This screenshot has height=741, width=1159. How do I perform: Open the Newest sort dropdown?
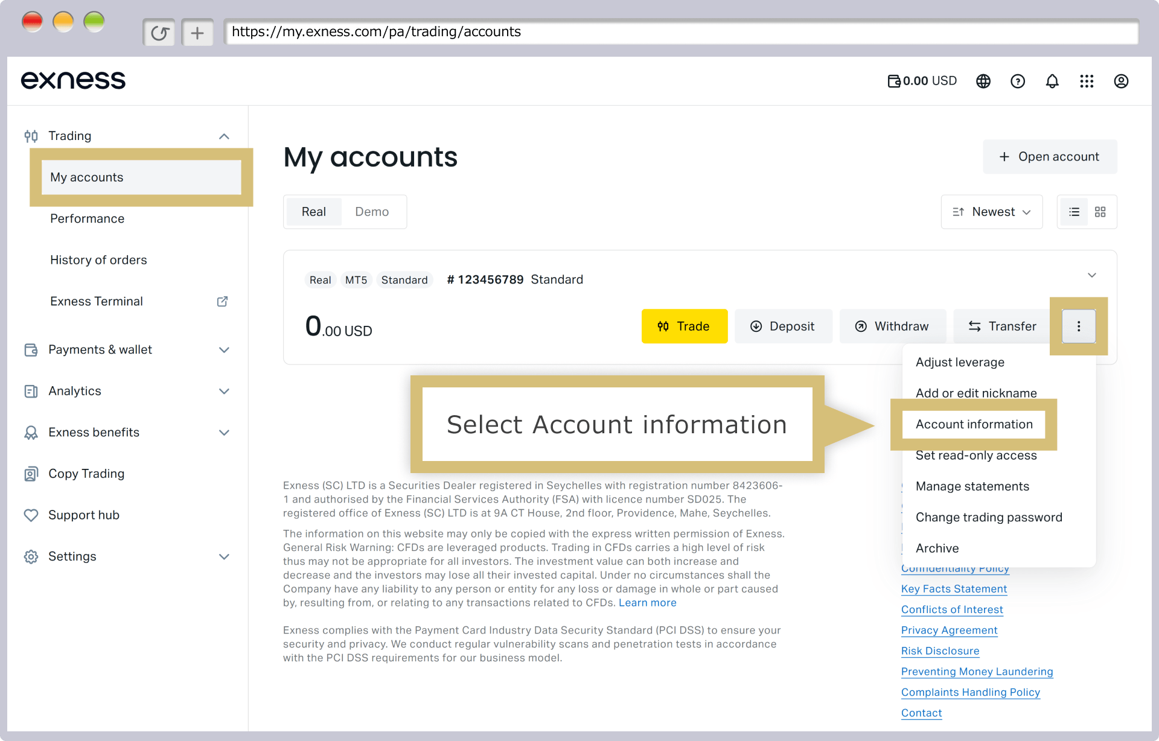[992, 212]
